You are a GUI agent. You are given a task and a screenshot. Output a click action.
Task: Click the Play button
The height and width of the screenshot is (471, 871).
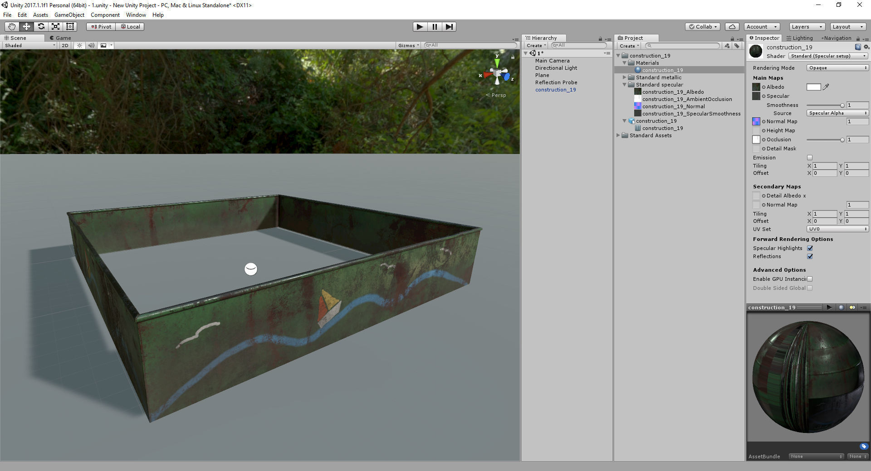420,27
